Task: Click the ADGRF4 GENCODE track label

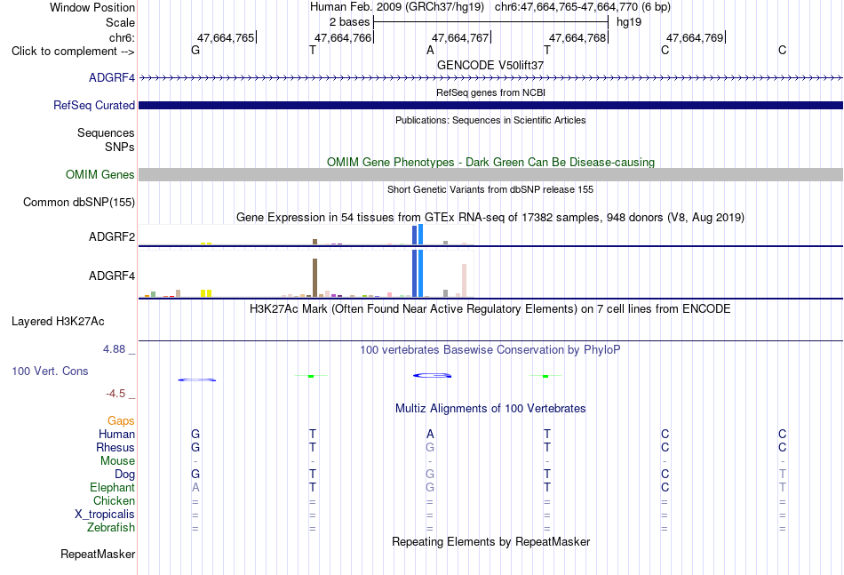Action: point(112,77)
